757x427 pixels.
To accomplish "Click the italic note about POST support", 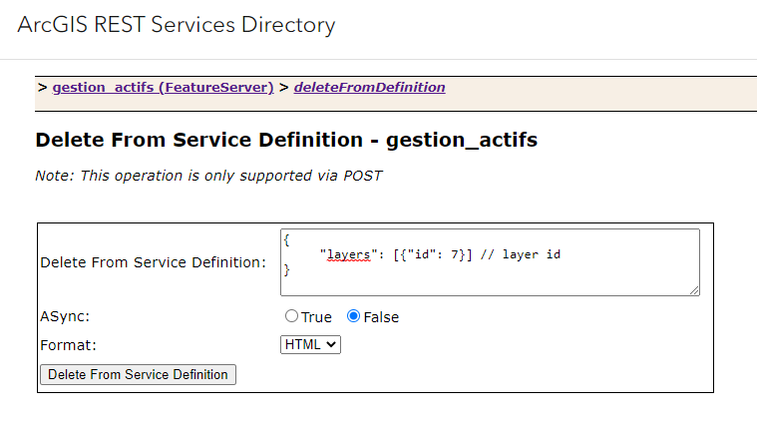I will point(208,175).
